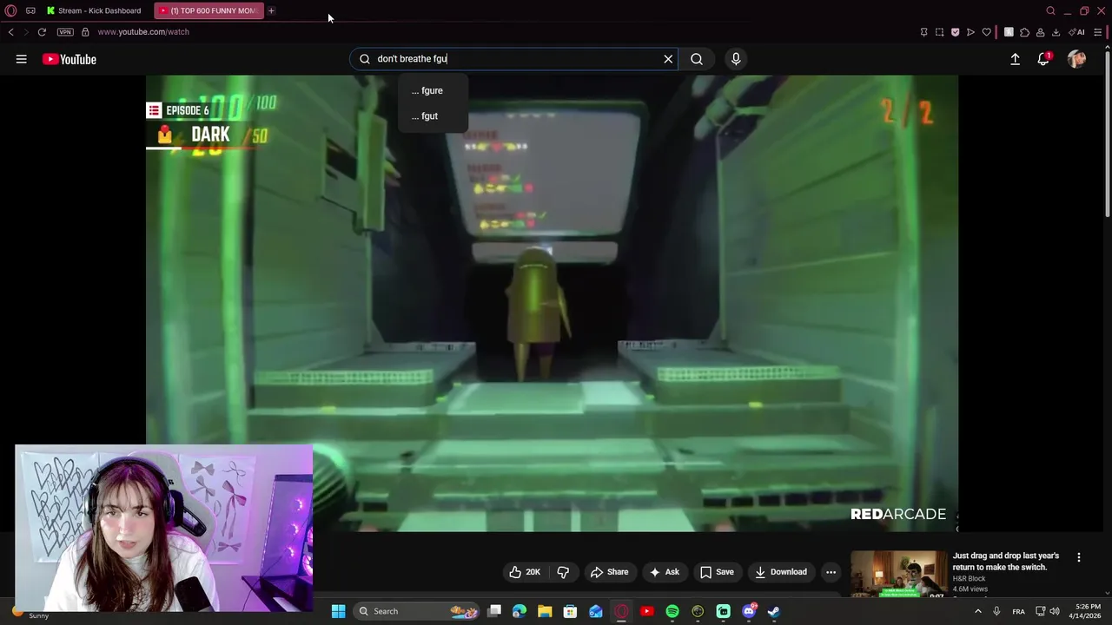
Task: Open 'Just drag and drop last year's return' ad title
Action: tap(1006, 562)
